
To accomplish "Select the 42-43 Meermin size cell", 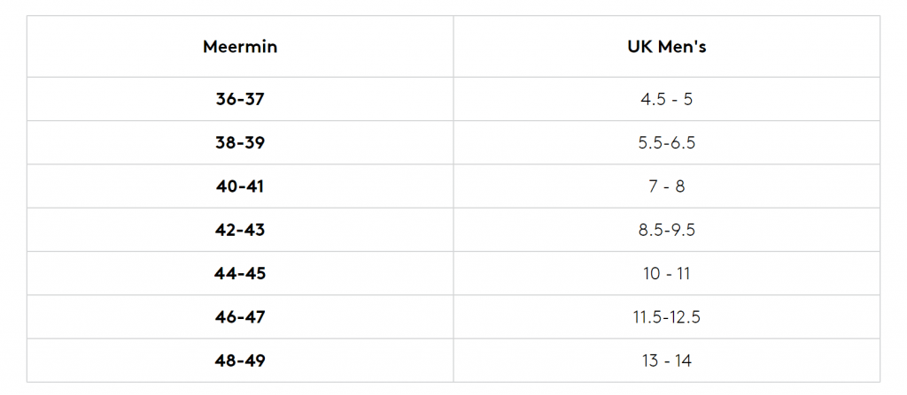I will 240,230.
